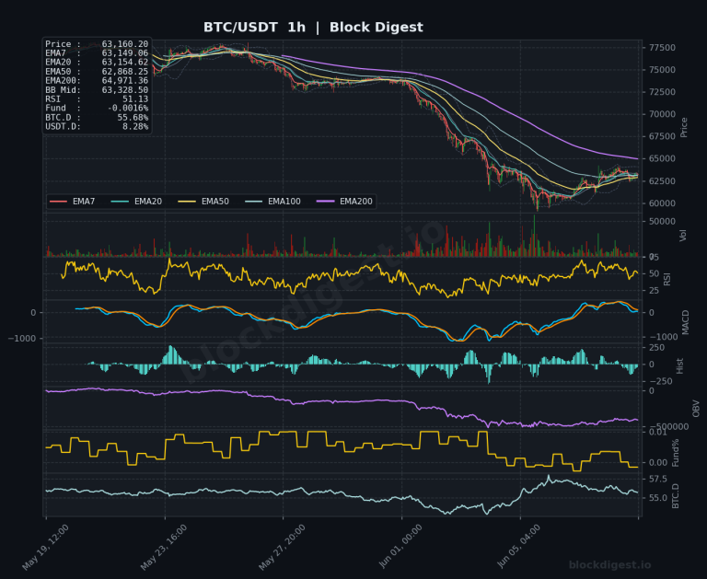Click the MACD axis label
The width and height of the screenshot is (707, 579).
(685, 322)
